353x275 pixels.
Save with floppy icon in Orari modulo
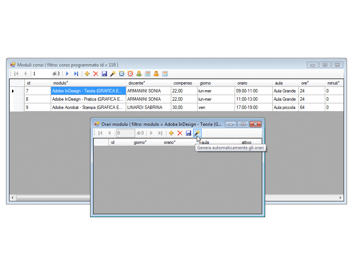(x=189, y=133)
